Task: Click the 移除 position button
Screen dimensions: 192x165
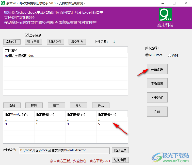Action: pyautogui.click(x=34, y=106)
